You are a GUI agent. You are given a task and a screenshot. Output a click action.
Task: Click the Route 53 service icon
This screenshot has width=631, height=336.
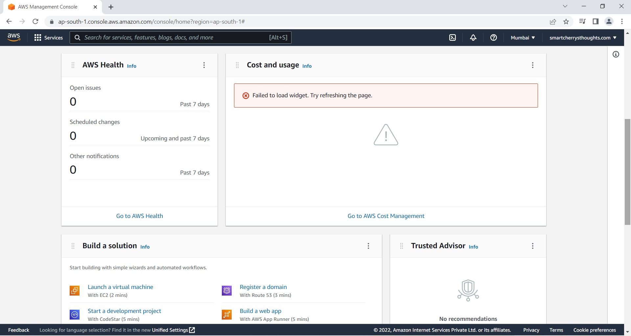(x=227, y=291)
